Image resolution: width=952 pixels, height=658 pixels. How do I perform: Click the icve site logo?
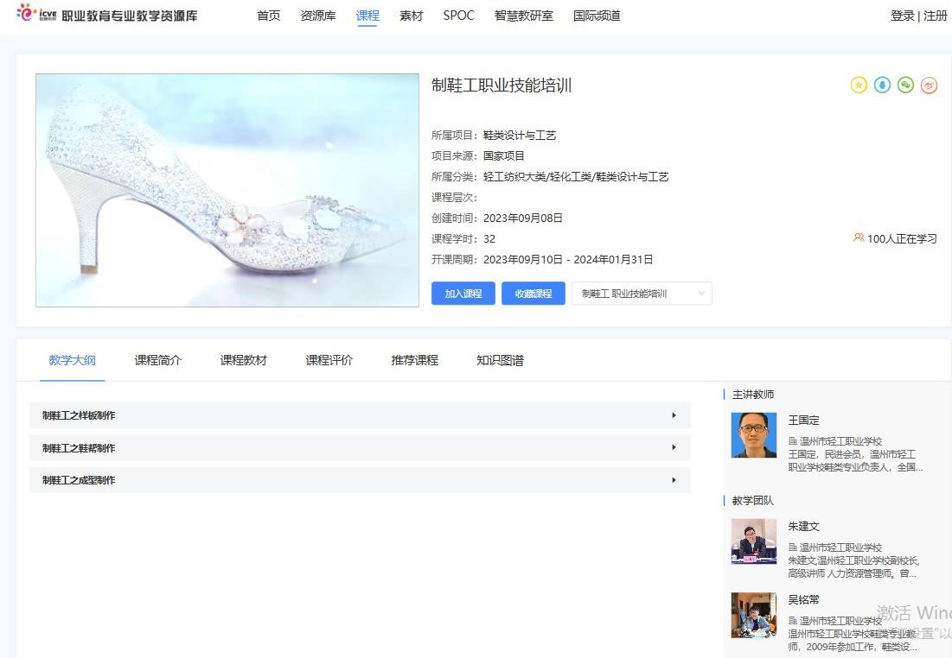click(x=37, y=13)
